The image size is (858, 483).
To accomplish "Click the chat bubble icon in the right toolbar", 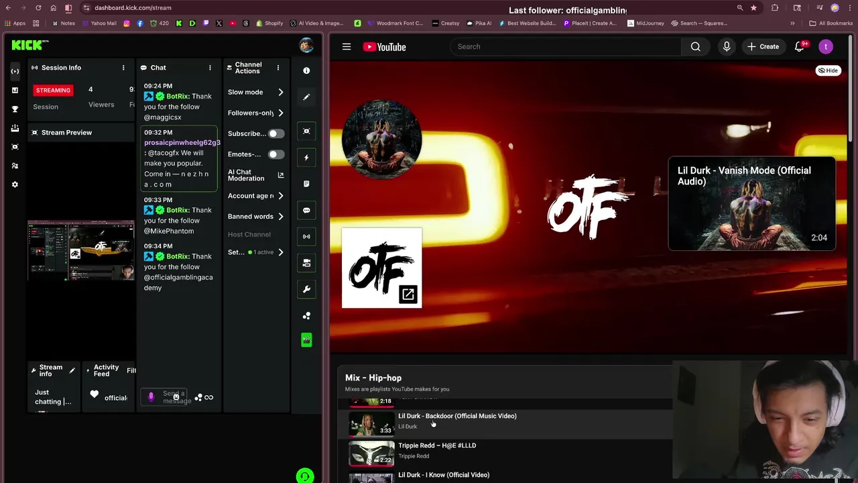I will [306, 210].
